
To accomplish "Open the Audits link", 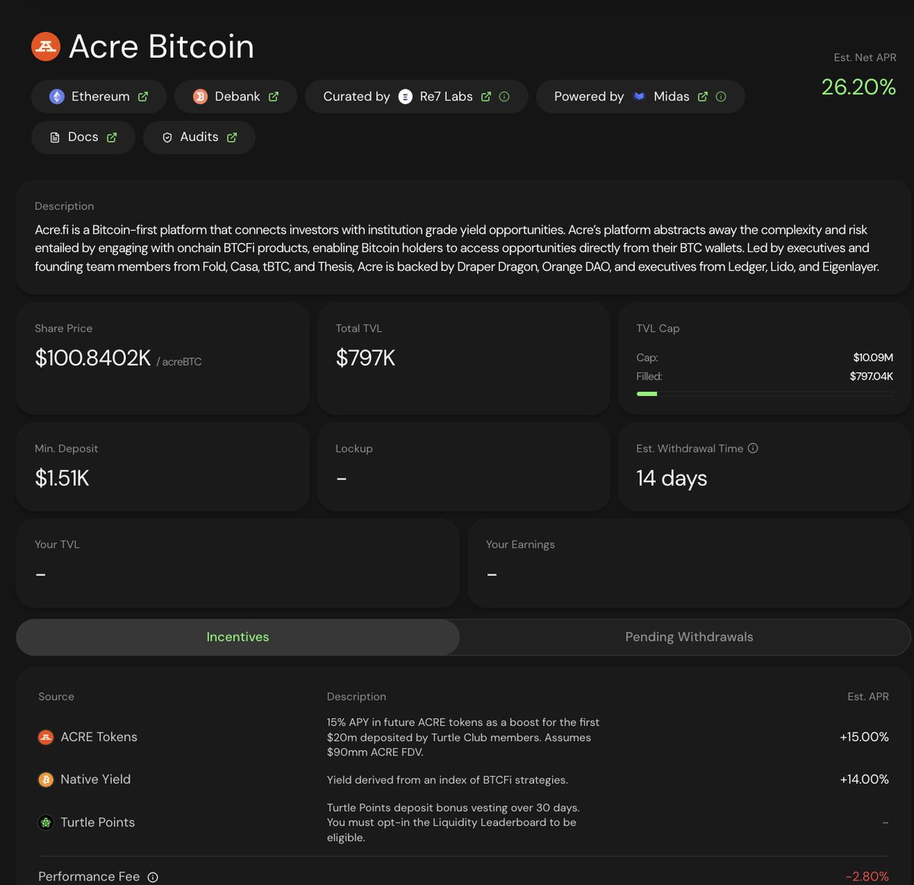I will 199,137.
